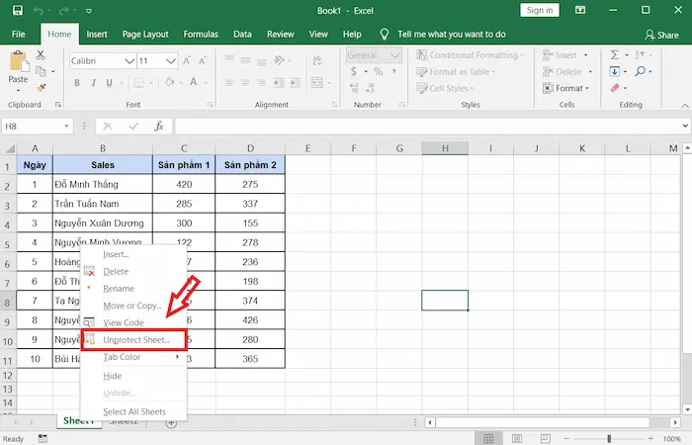
Task: Click the Borders icon
Action: [139, 82]
